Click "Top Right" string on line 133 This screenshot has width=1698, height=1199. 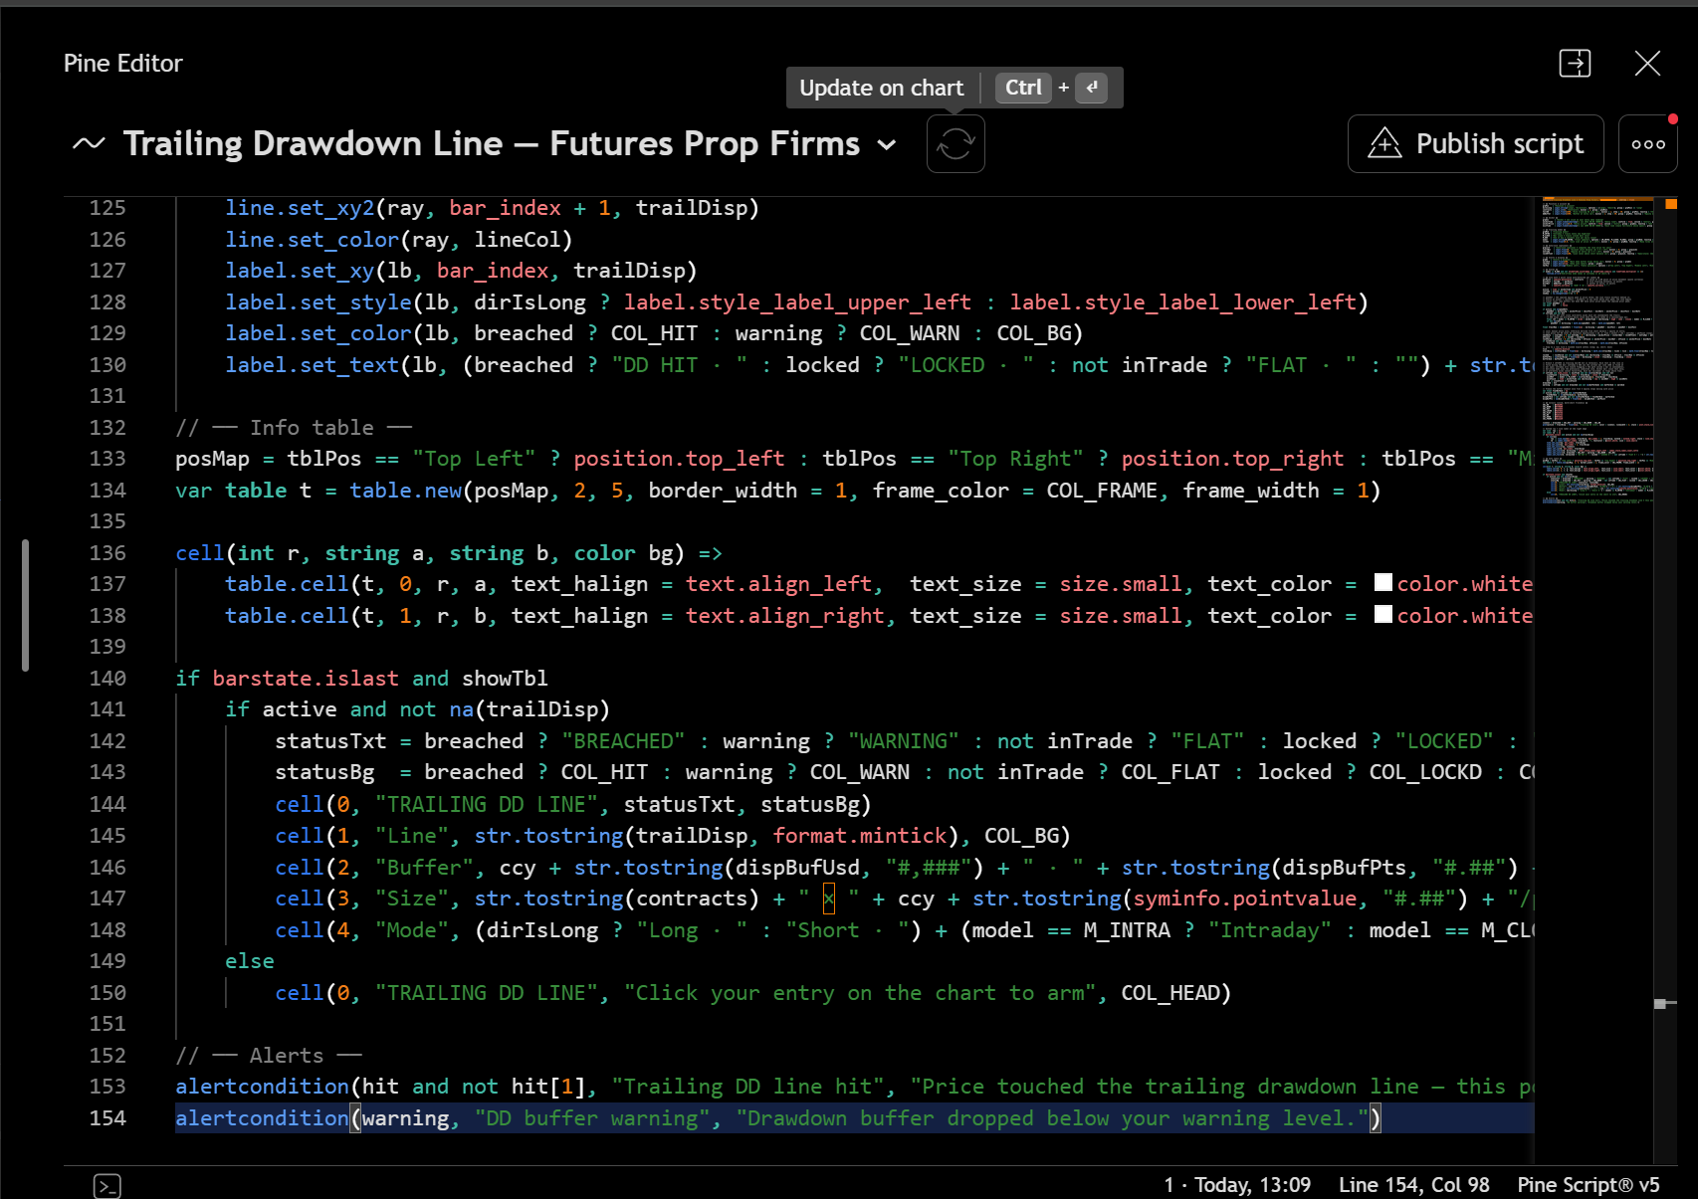coord(1015,459)
